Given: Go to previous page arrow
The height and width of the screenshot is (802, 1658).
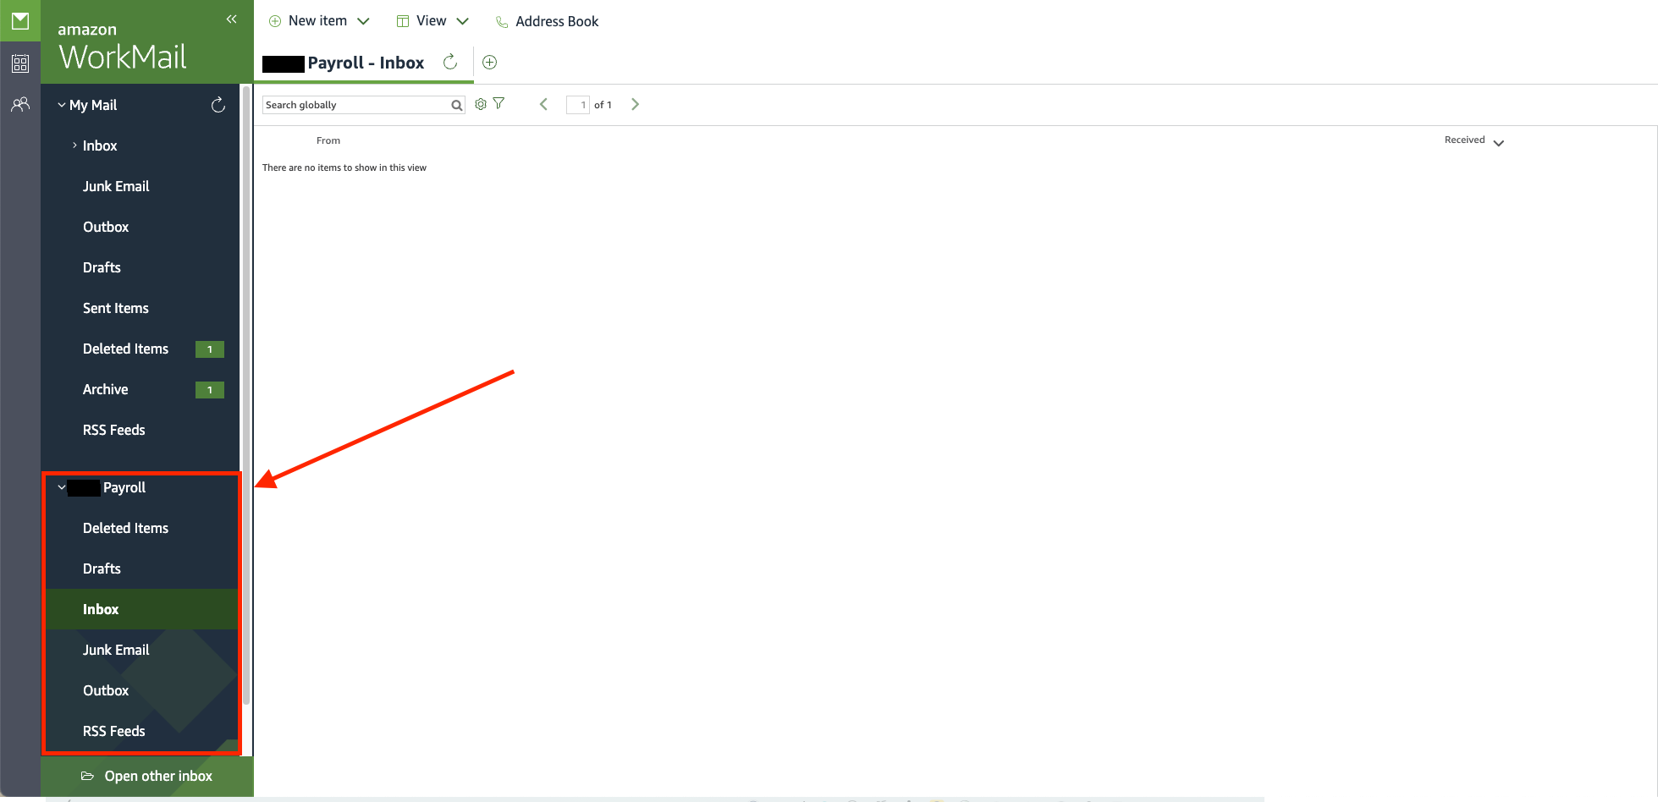Looking at the screenshot, I should (x=543, y=104).
